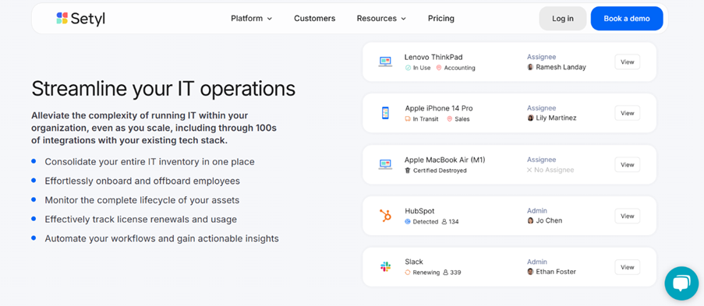Click the Slack Renewing status icon
This screenshot has height=306, width=704.
tap(408, 273)
